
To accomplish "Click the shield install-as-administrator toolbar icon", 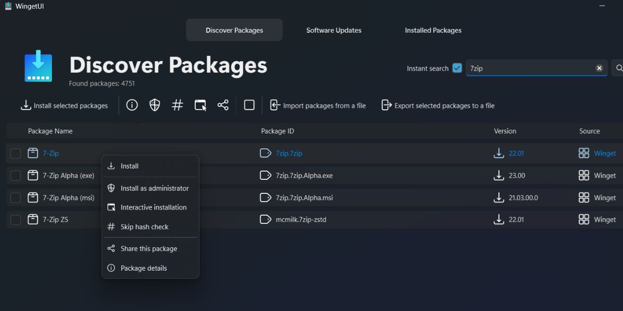I will point(155,105).
